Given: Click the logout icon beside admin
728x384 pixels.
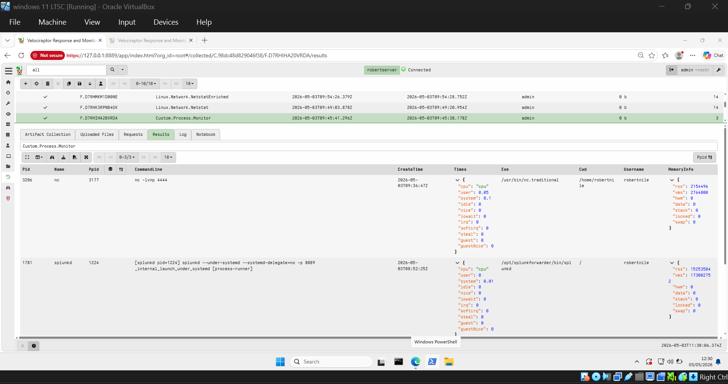Looking at the screenshot, I should coord(671,70).
